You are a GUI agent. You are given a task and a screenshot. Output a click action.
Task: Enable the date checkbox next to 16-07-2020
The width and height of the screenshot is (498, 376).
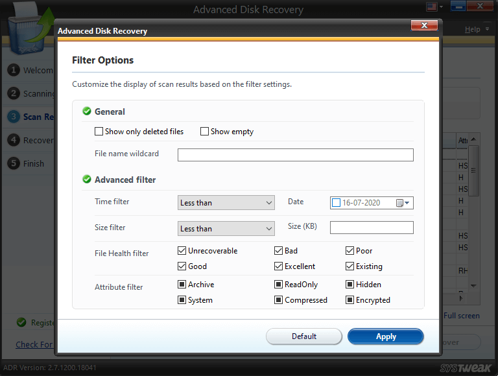click(x=336, y=203)
